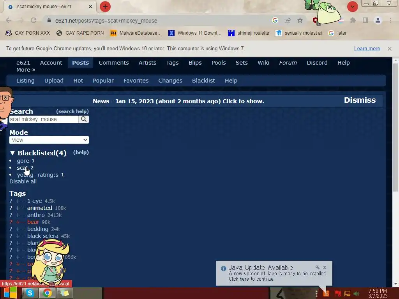Image resolution: width=399 pixels, height=299 pixels.
Task: Reload the current page
Action: (x=34, y=21)
